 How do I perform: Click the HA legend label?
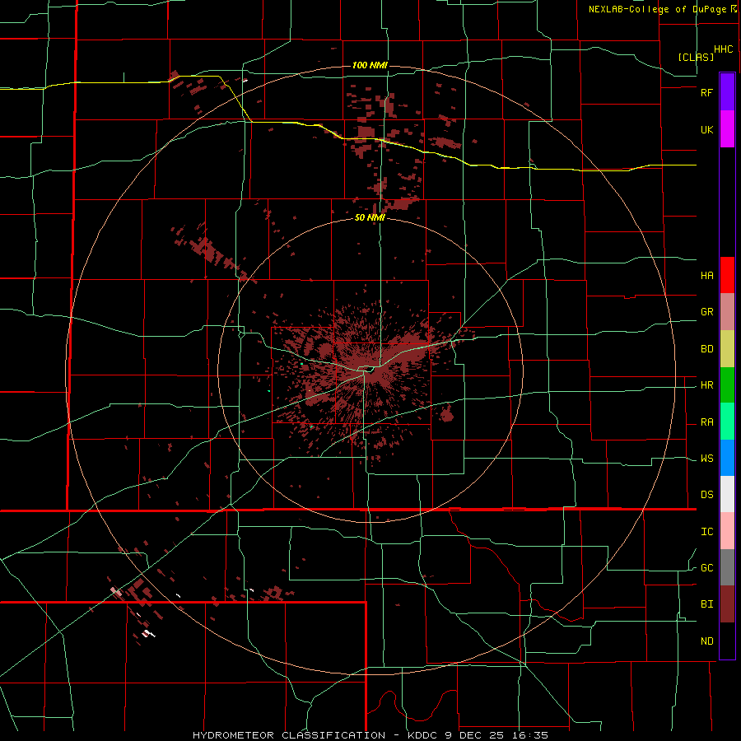point(706,276)
